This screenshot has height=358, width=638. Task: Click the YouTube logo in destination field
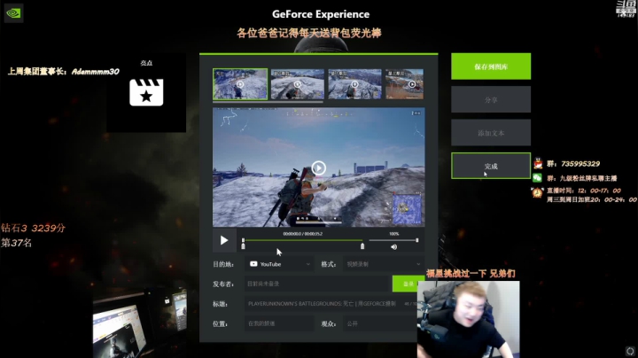pyautogui.click(x=253, y=264)
